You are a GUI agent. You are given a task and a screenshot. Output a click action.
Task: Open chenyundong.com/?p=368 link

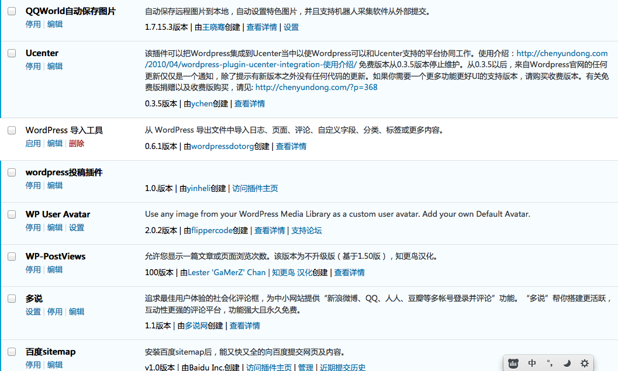click(316, 88)
